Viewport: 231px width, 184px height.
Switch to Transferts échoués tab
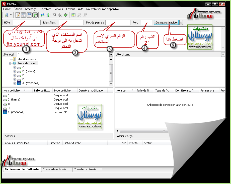pos(57,169)
